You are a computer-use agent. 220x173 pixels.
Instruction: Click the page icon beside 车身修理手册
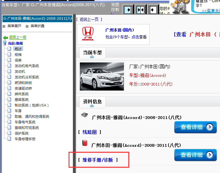(9, 139)
